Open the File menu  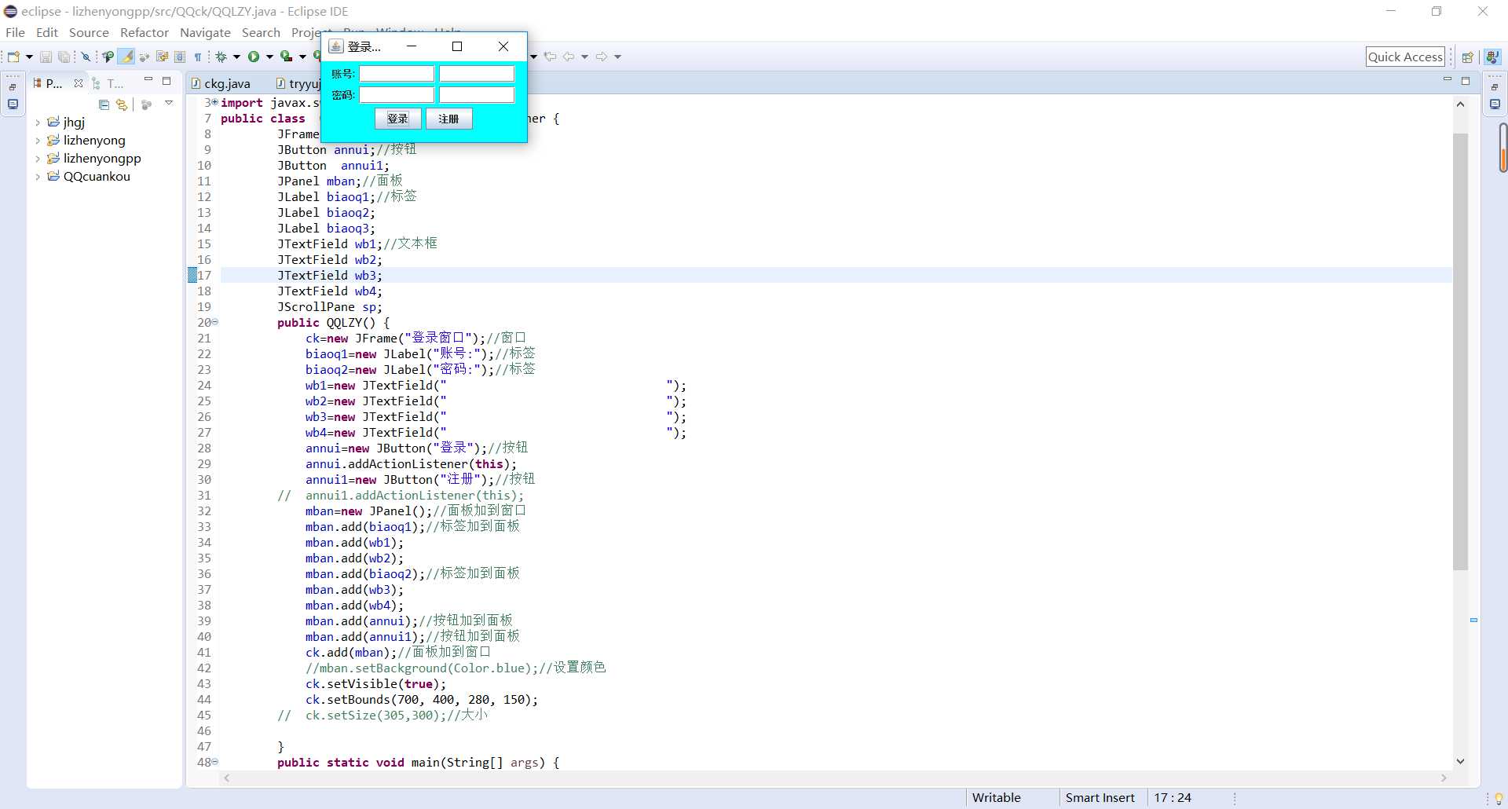click(x=15, y=32)
